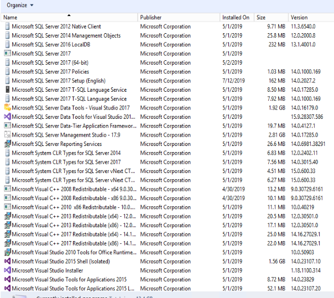Click the 7/12/2019 install date cell
334x298 pixels.
(x=233, y=81)
